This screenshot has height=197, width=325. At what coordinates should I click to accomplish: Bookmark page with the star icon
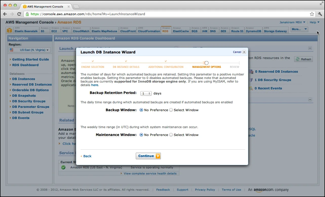tap(312, 14)
